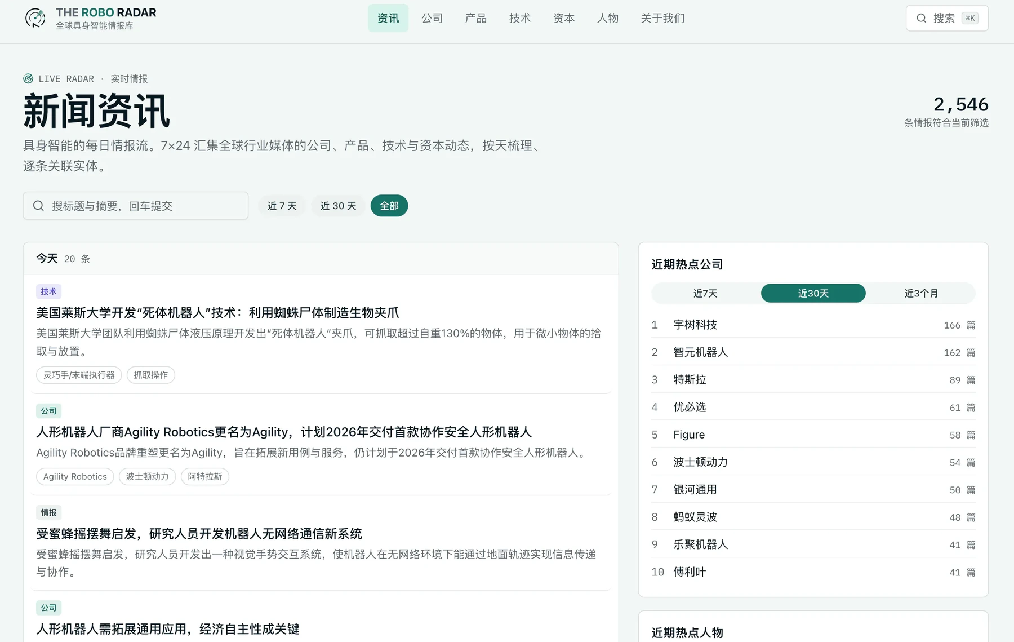Open 优必选 in hot companies list
Image resolution: width=1014 pixels, height=642 pixels.
(813, 407)
